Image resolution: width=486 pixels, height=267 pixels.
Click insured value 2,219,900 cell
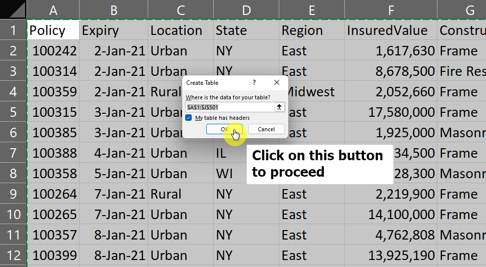click(x=391, y=194)
